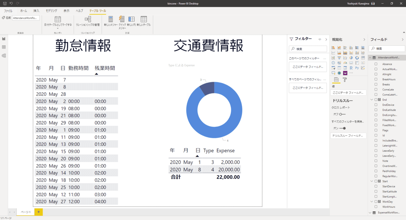Choose the Python (Py) visual
406x220 pixels.
coord(357,68)
